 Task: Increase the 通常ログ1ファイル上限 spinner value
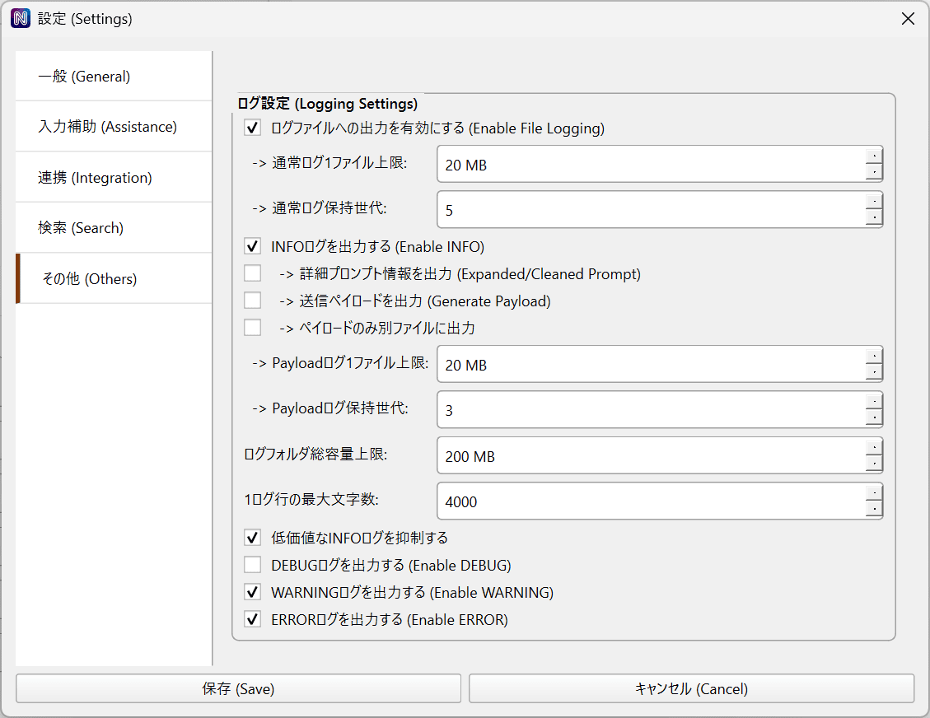(x=874, y=156)
